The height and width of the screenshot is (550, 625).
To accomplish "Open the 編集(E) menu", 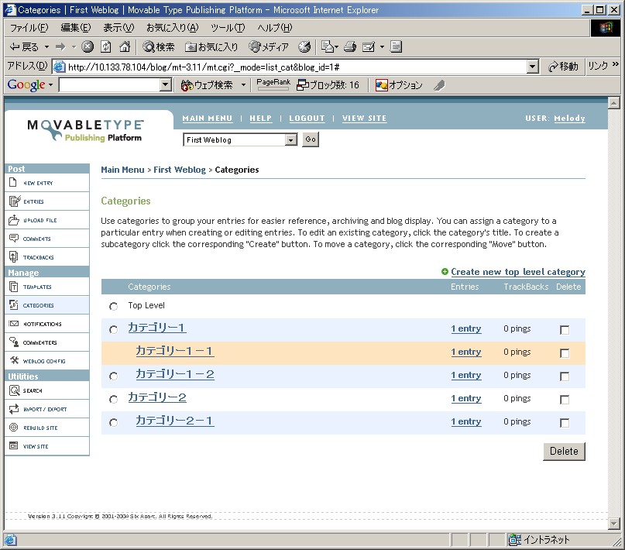I will click(x=76, y=28).
